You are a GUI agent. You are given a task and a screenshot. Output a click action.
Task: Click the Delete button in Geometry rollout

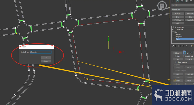178,81
